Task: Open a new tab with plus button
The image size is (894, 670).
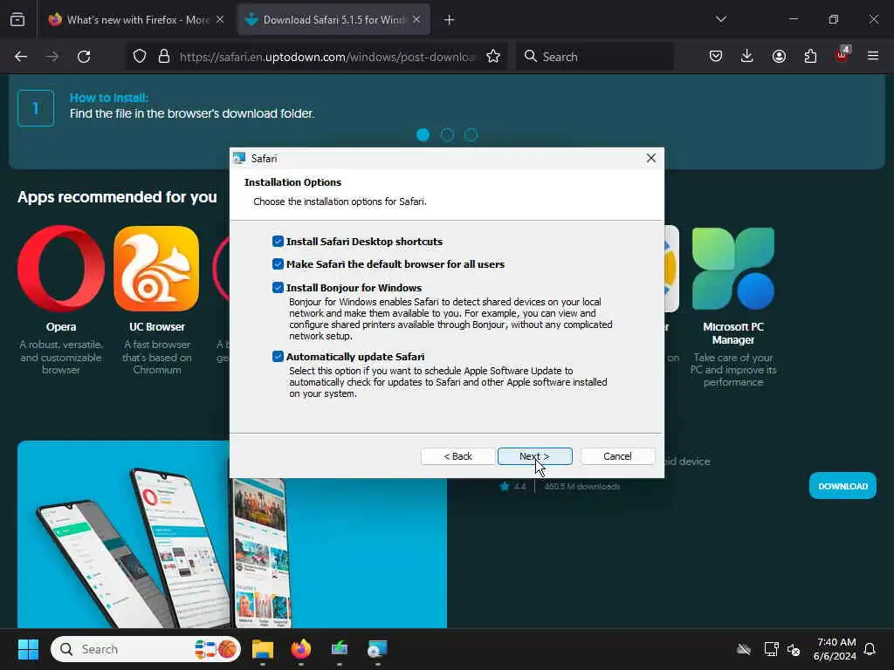Action: (450, 20)
